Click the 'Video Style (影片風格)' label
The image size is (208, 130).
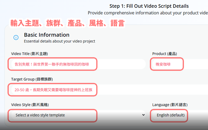[x=32, y=105]
